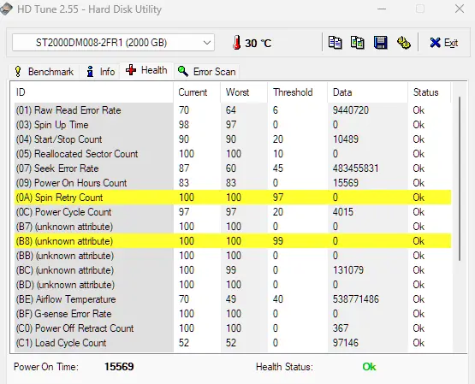This screenshot has width=475, height=384.
Task: Click the health list vertical scrollbar
Action: [460, 179]
